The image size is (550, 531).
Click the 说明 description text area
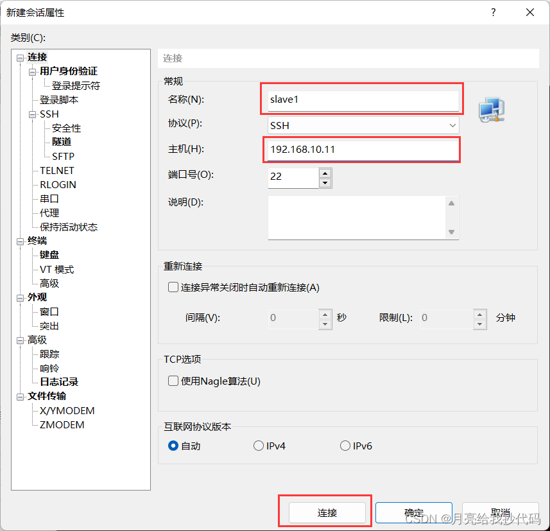click(x=357, y=218)
